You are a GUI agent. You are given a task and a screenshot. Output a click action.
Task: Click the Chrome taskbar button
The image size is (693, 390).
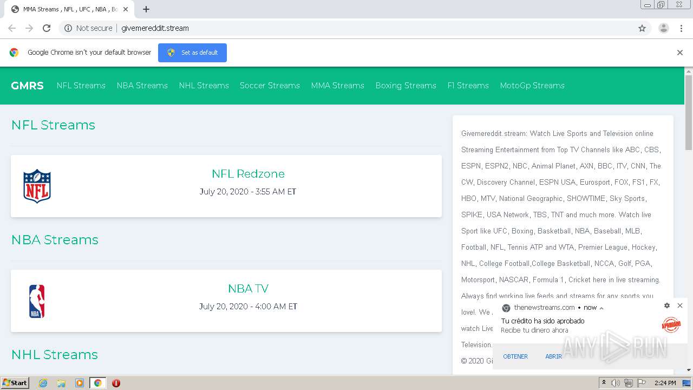[98, 383]
